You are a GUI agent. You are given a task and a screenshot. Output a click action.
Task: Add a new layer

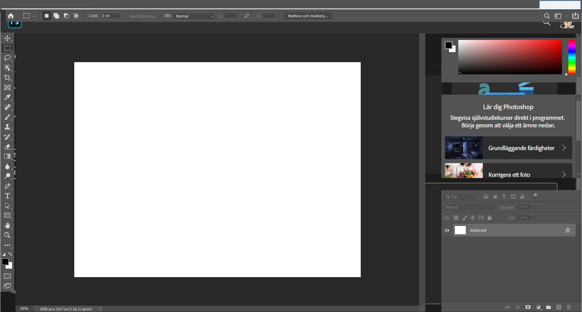point(559,307)
